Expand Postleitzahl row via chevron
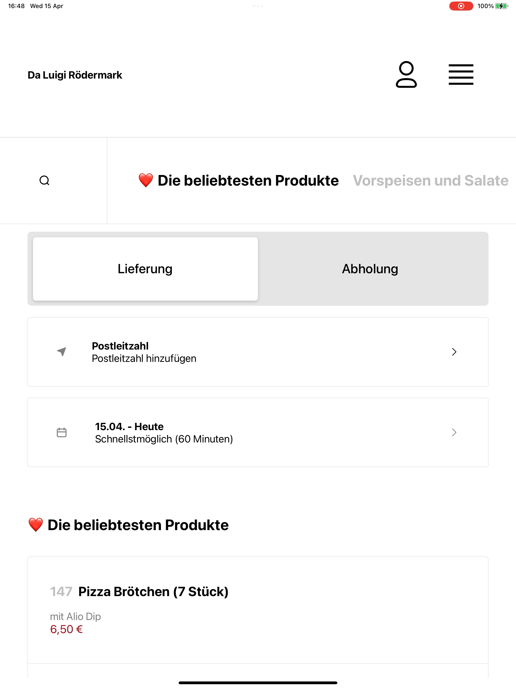The height and width of the screenshot is (688, 516). 454,352
